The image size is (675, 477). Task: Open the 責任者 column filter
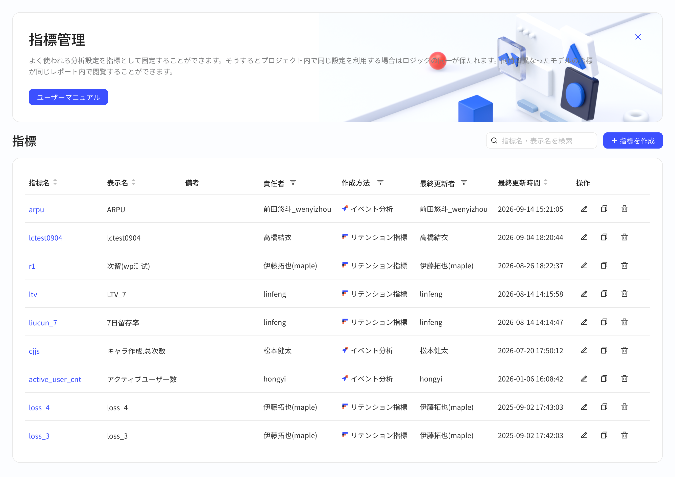click(293, 183)
